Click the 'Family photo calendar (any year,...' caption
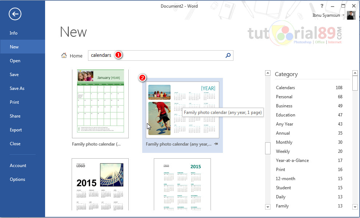 click(x=179, y=144)
